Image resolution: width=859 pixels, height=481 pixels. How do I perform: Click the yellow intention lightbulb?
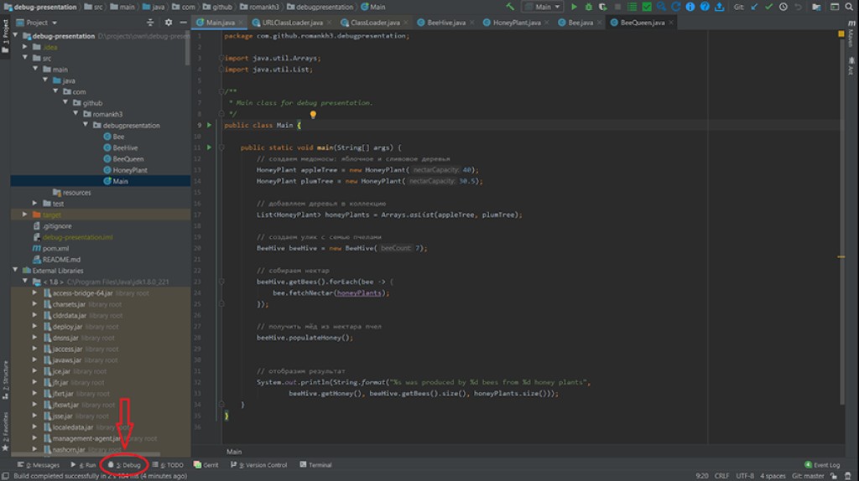pos(313,114)
